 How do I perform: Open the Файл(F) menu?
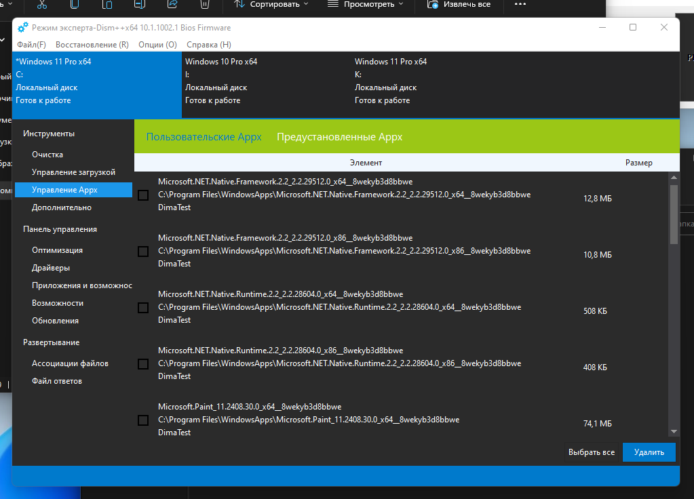pyautogui.click(x=31, y=45)
